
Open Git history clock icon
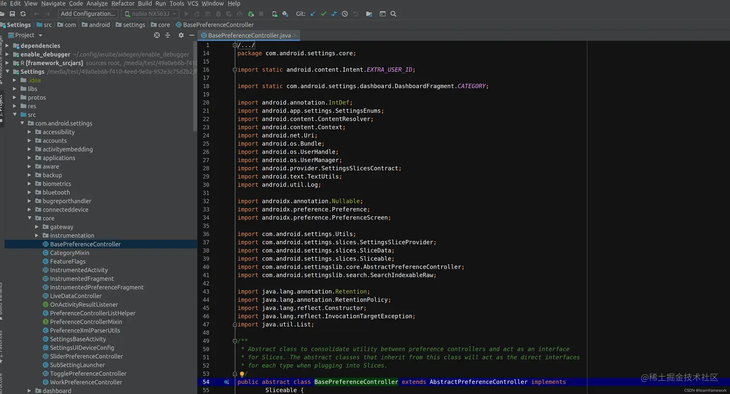pos(345,14)
